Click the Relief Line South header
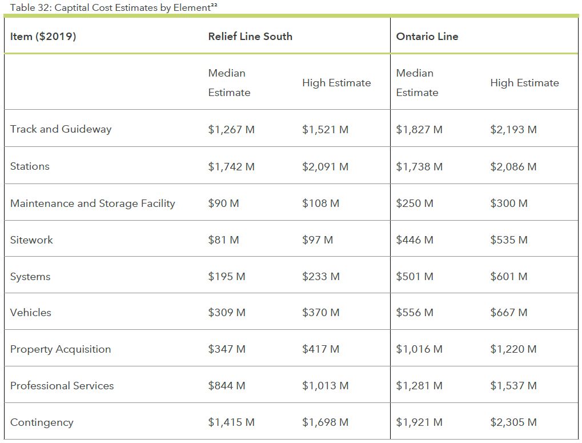 pos(250,37)
